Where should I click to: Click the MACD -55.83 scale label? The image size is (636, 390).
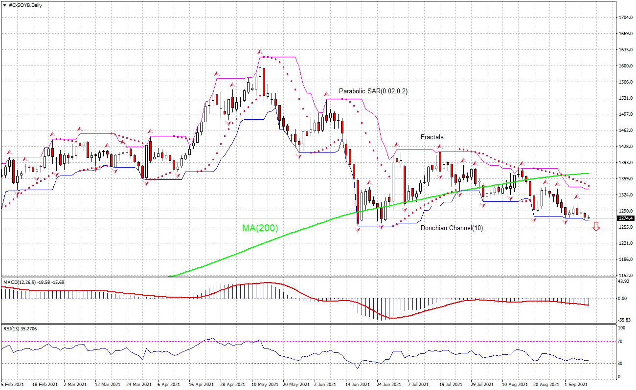pos(624,320)
